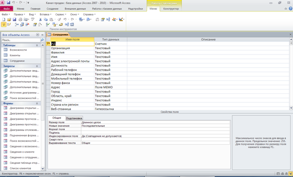293x177 pixels.
Task: Open the Окно dropdown menu
Action: [75, 14]
